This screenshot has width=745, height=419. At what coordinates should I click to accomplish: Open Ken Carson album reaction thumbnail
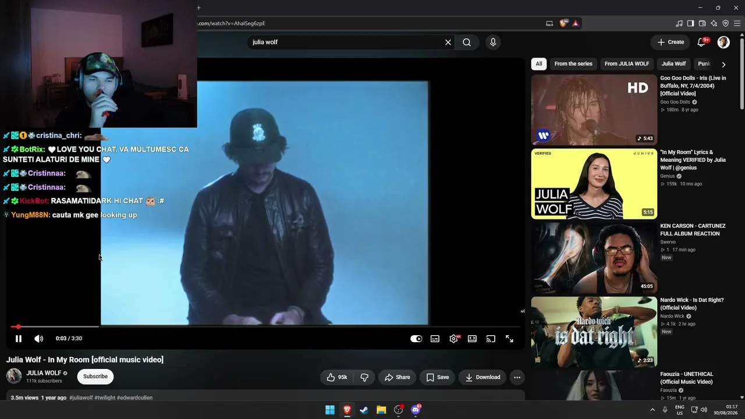tap(594, 258)
